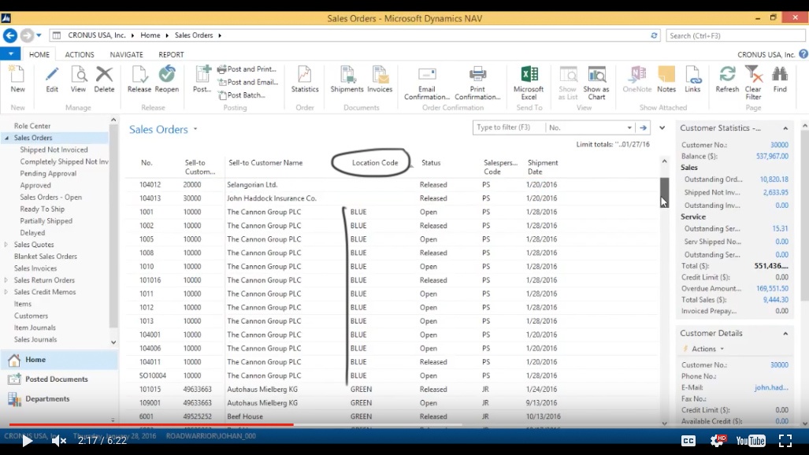
Task: Click Print Confirmation icon
Action: click(x=477, y=74)
